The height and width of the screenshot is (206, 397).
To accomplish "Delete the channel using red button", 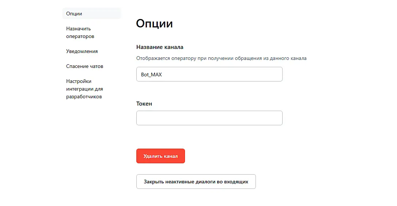I will click(x=160, y=156).
